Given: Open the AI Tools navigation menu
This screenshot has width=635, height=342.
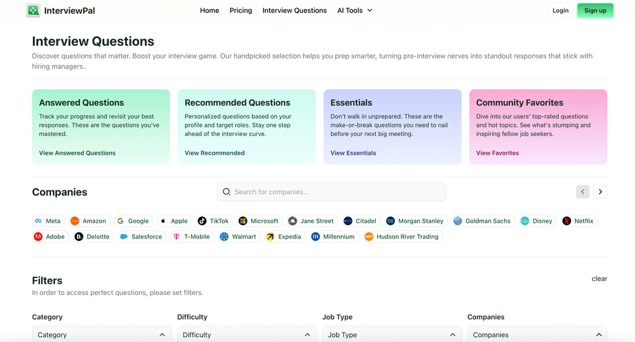Looking at the screenshot, I should tap(355, 11).
